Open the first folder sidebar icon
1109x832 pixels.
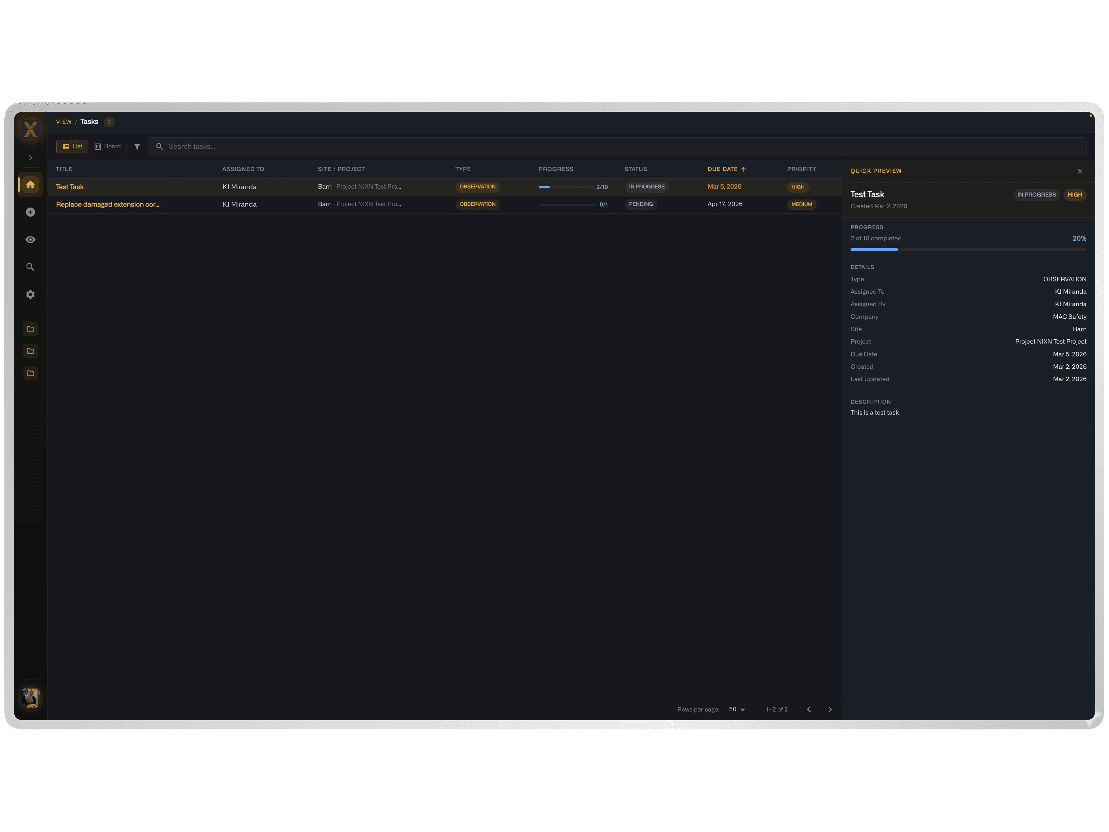point(31,329)
